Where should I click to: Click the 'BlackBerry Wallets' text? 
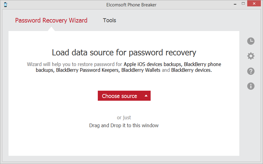tap(141, 70)
